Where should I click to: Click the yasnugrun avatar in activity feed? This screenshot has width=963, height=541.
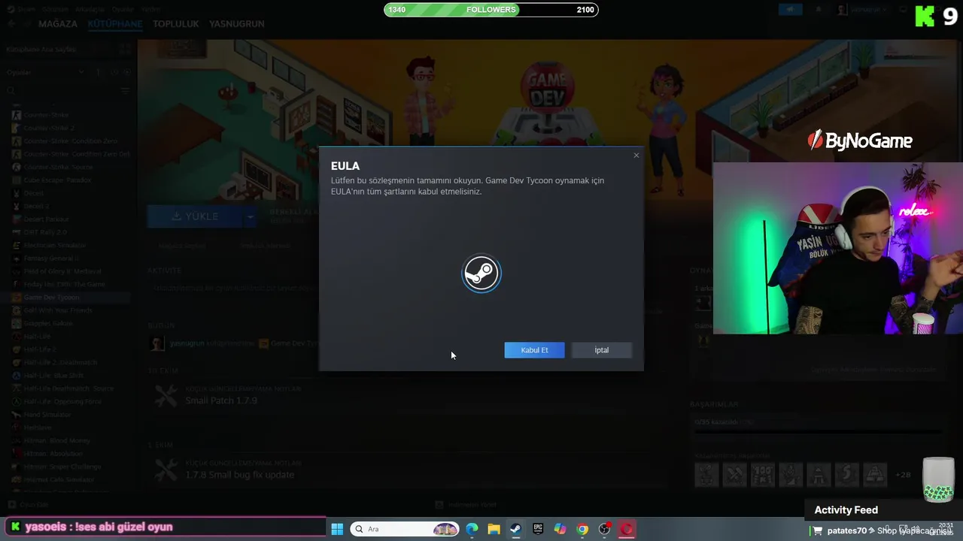157,343
